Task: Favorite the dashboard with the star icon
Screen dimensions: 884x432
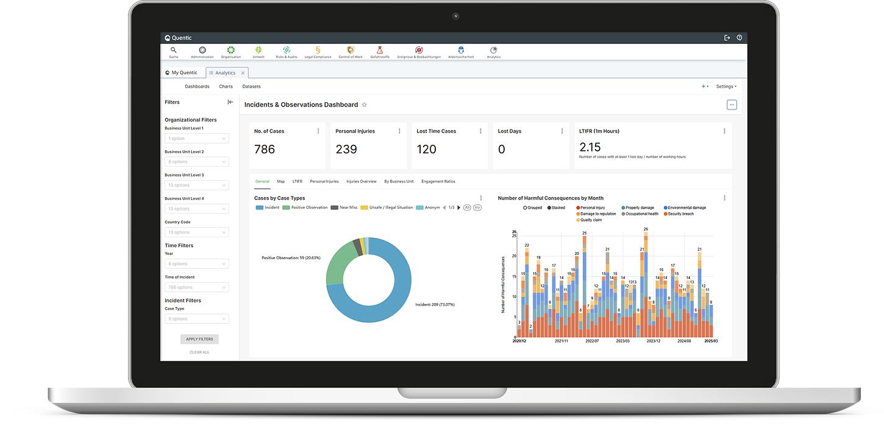Action: click(365, 105)
